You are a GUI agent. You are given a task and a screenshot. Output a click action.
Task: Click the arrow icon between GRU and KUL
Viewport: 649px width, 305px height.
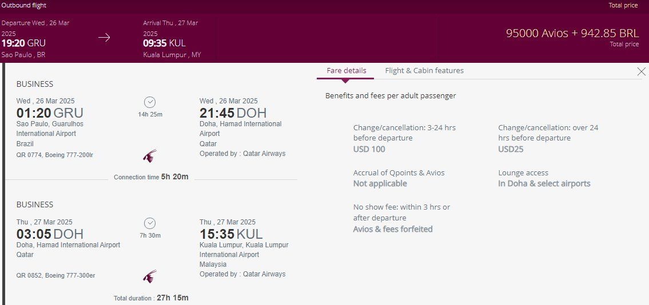pyautogui.click(x=104, y=38)
